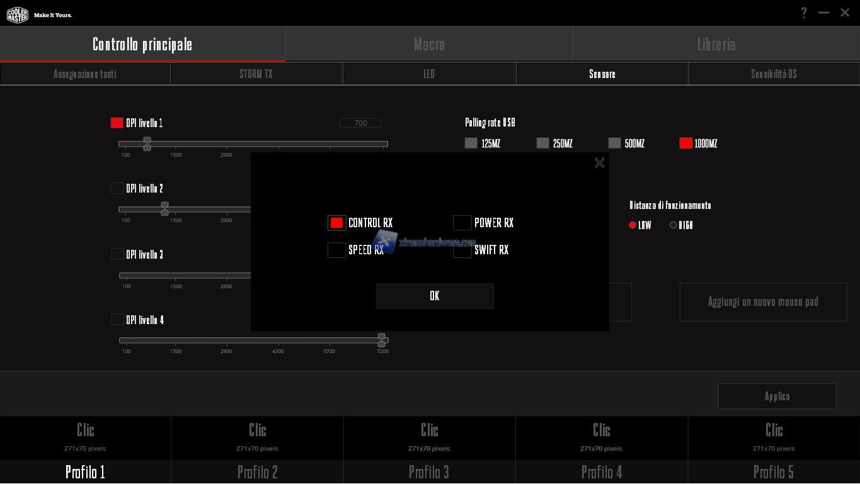Switch to the Macro tab
This screenshot has width=860, height=484.
pyautogui.click(x=429, y=44)
